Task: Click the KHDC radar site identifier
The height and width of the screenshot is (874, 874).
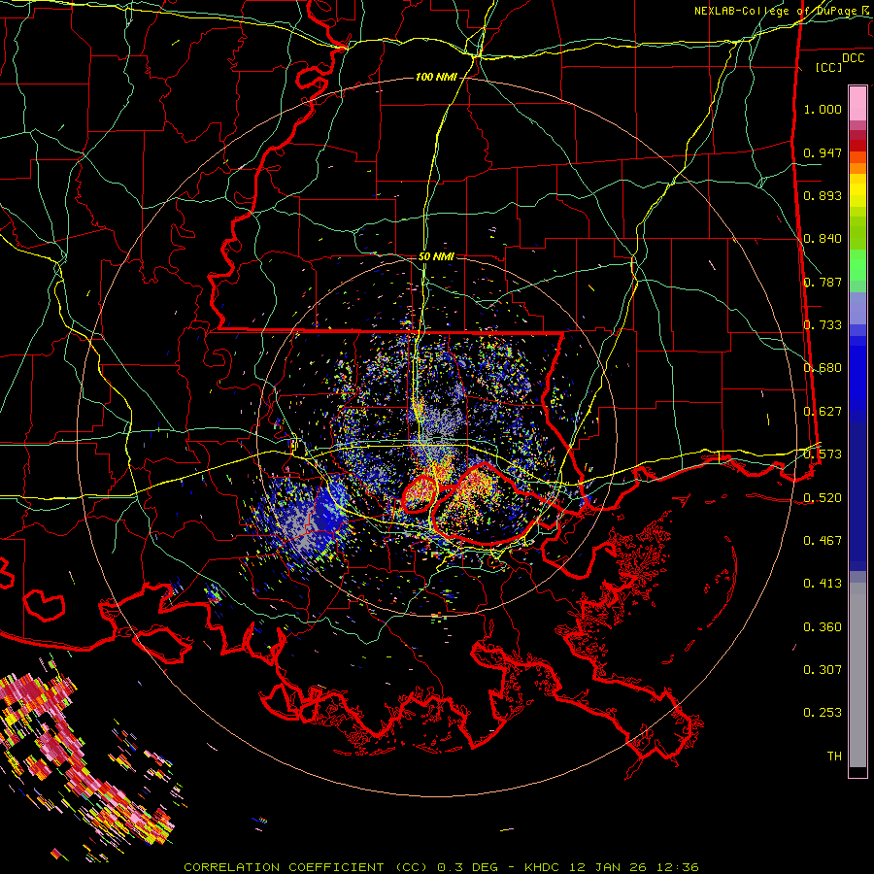Action: coord(544,867)
